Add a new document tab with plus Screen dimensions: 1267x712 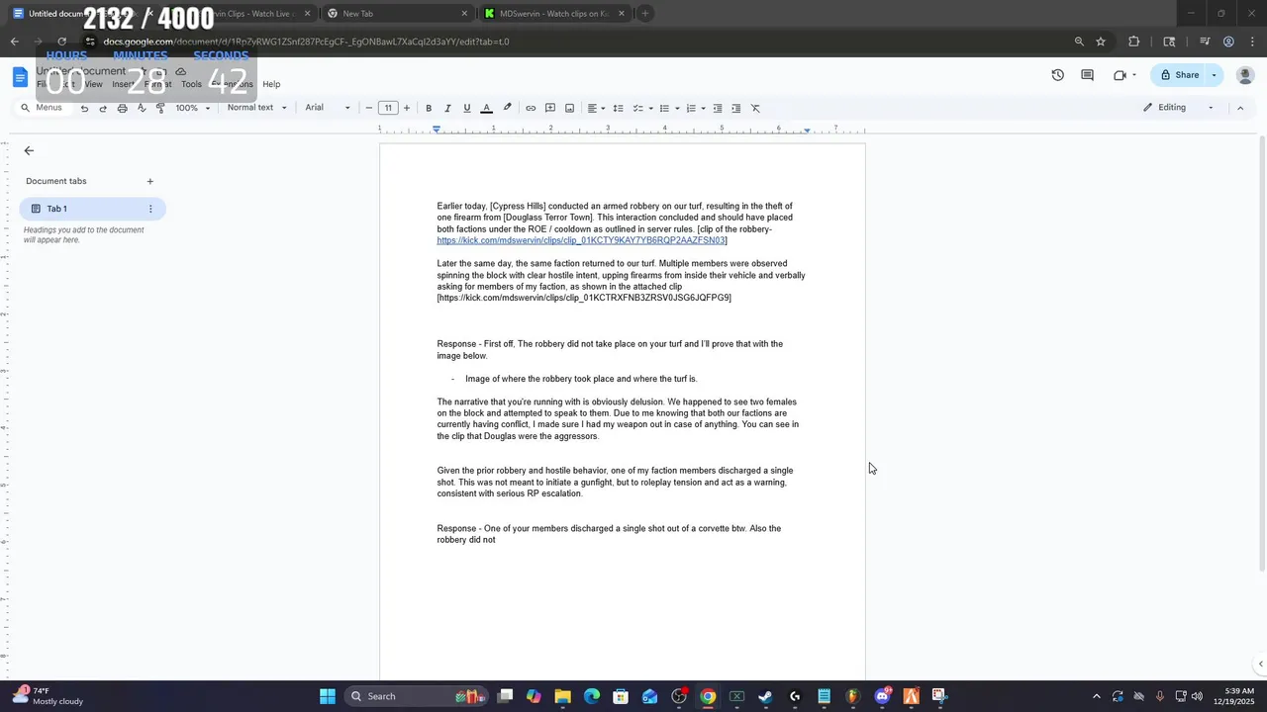[x=150, y=181]
